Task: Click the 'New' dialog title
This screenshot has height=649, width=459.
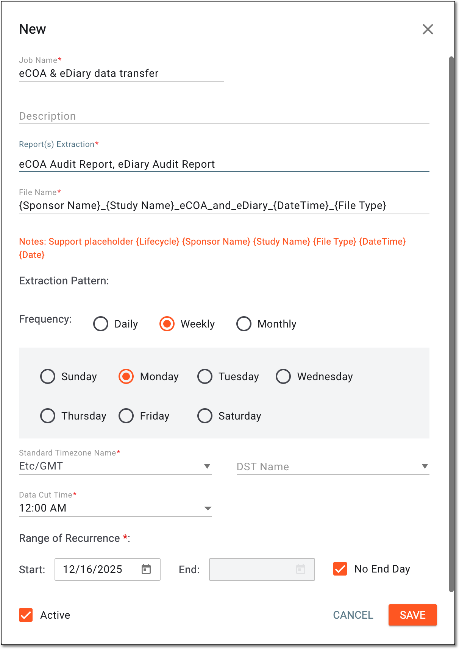Action: click(33, 29)
